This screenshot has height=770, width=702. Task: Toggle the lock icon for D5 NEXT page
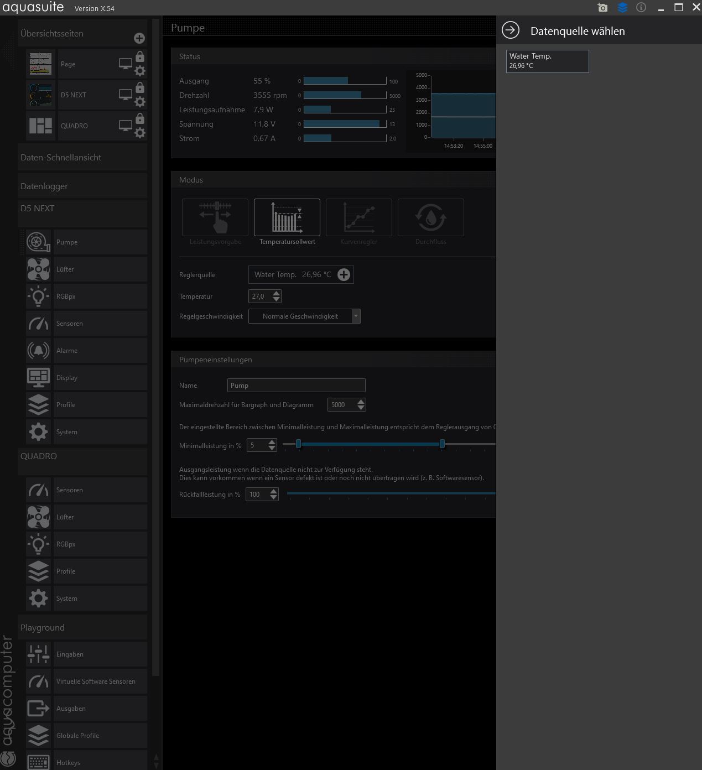pyautogui.click(x=140, y=87)
